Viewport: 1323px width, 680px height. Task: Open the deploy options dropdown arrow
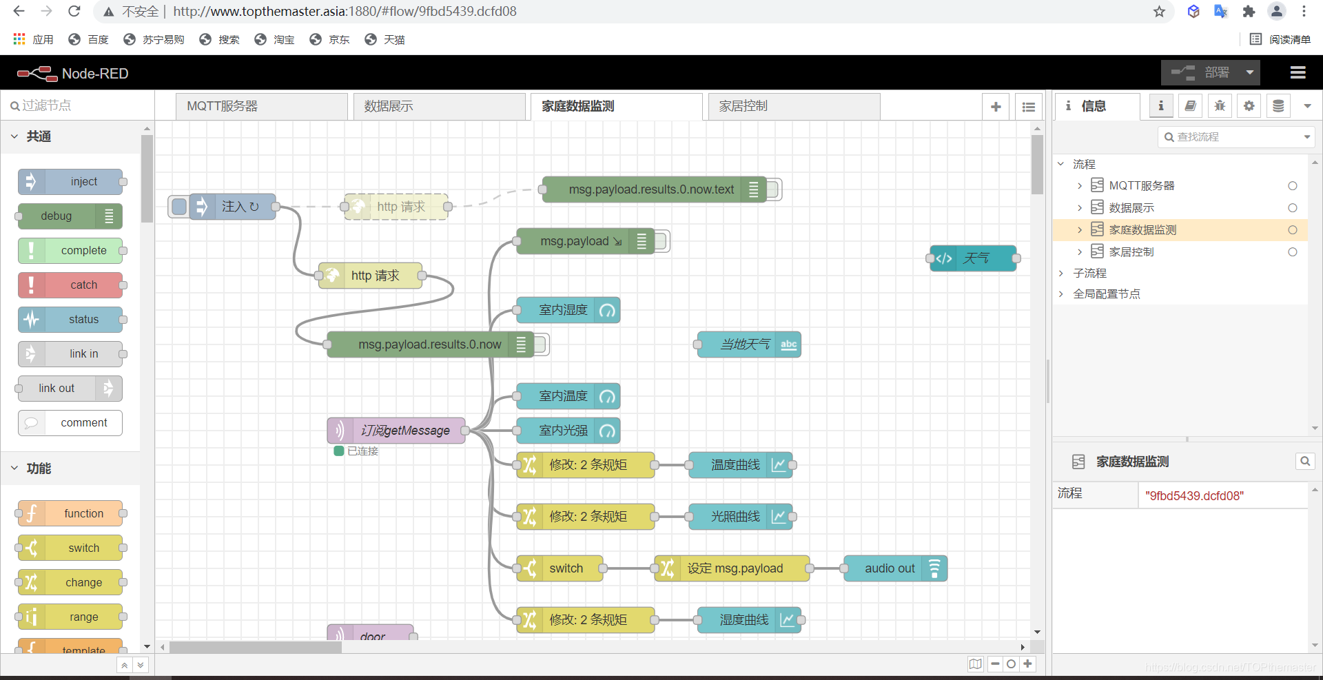coord(1250,72)
